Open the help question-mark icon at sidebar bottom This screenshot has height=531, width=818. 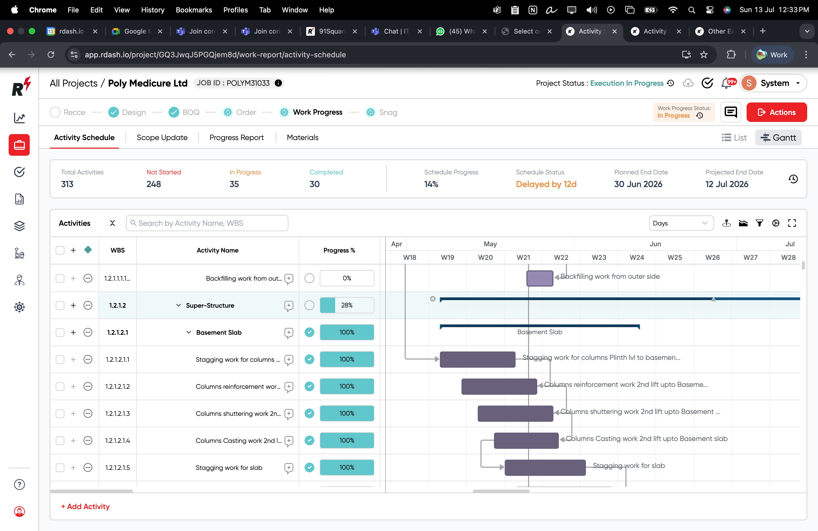point(19,484)
